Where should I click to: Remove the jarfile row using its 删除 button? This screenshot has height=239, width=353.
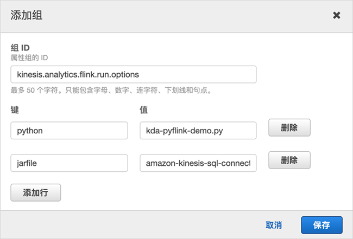[x=289, y=160]
